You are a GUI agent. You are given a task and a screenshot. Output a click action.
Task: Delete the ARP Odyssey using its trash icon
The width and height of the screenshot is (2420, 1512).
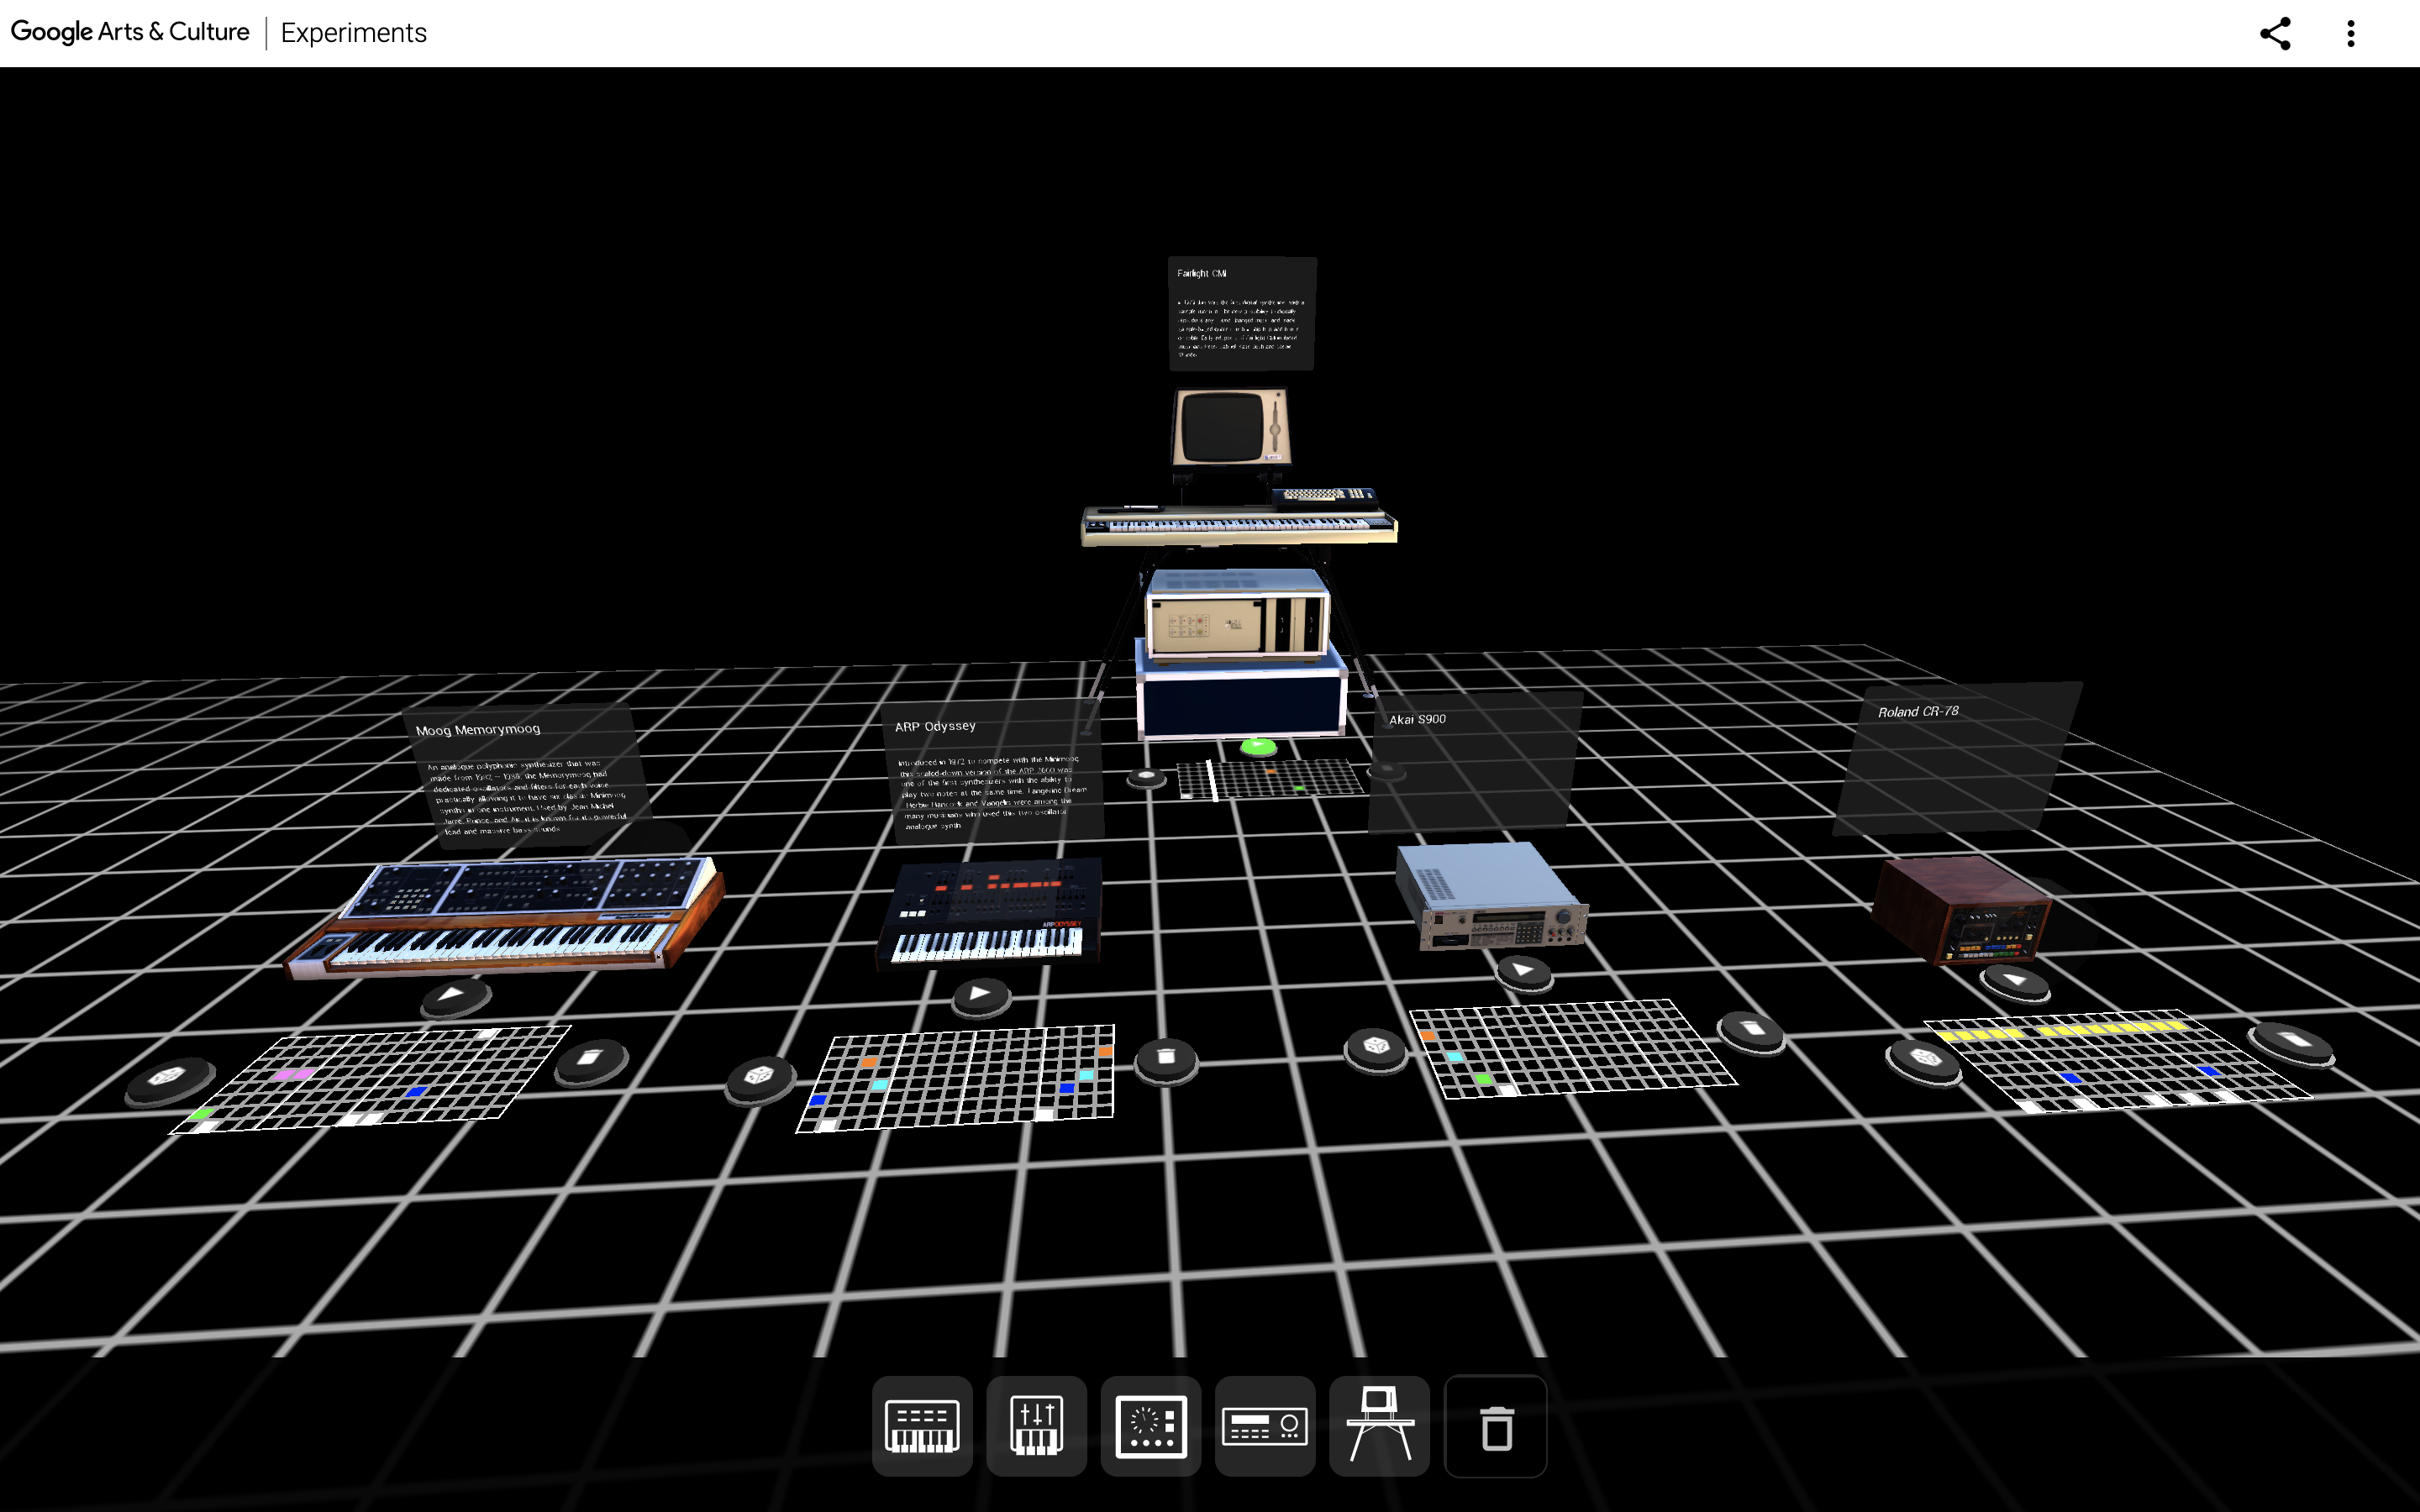pos(1166,1060)
